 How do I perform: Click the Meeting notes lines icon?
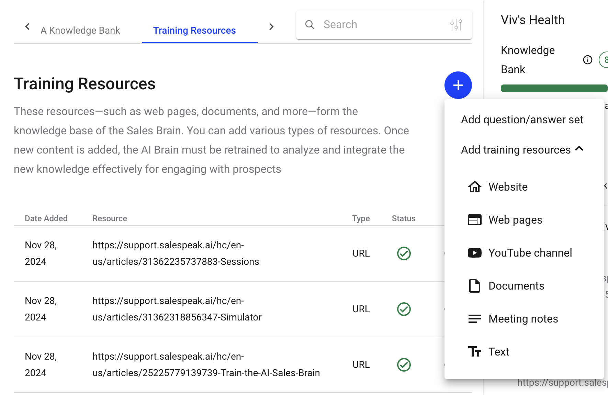click(x=474, y=319)
